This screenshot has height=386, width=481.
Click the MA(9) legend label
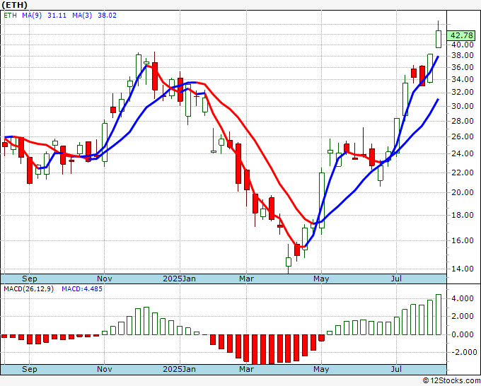point(32,16)
